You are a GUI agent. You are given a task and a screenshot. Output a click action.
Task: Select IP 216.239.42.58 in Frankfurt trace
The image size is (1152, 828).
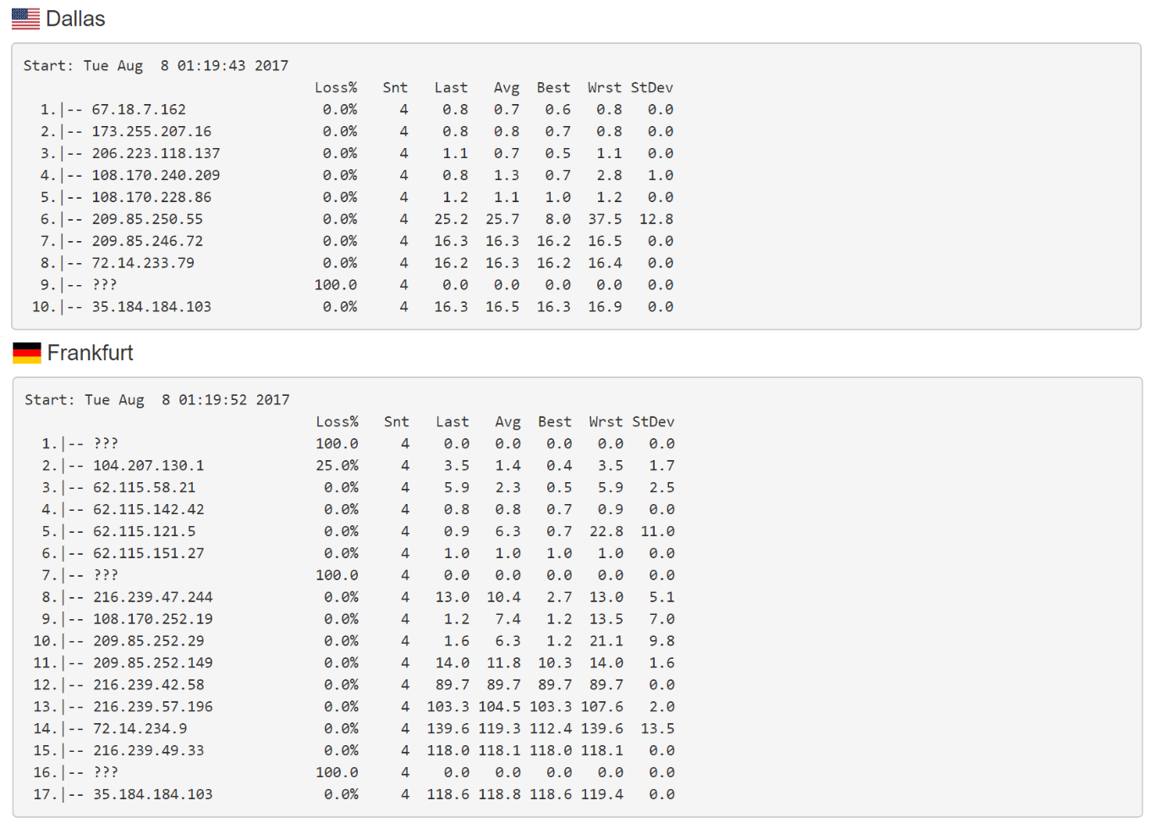click(149, 686)
